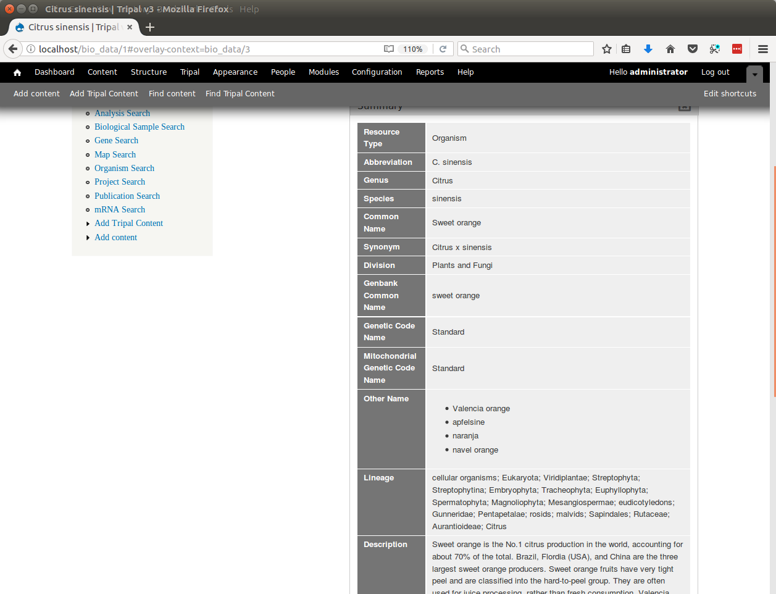
Task: Expand the Add content sidebar item
Action: [115, 238]
